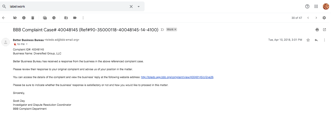The image size is (331, 134).
Task: Mark the email as unread
Action: 45,18
